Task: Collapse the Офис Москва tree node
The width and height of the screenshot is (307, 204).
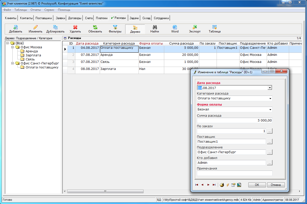Action: 12,47
